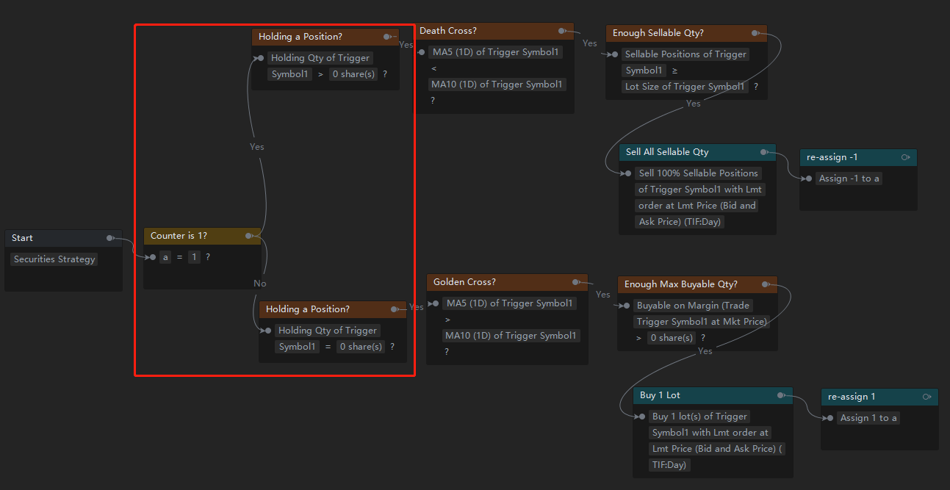950x490 pixels.
Task: Click output port of Holding a Position? node with '= 0 share(s)'
Action: [394, 309]
